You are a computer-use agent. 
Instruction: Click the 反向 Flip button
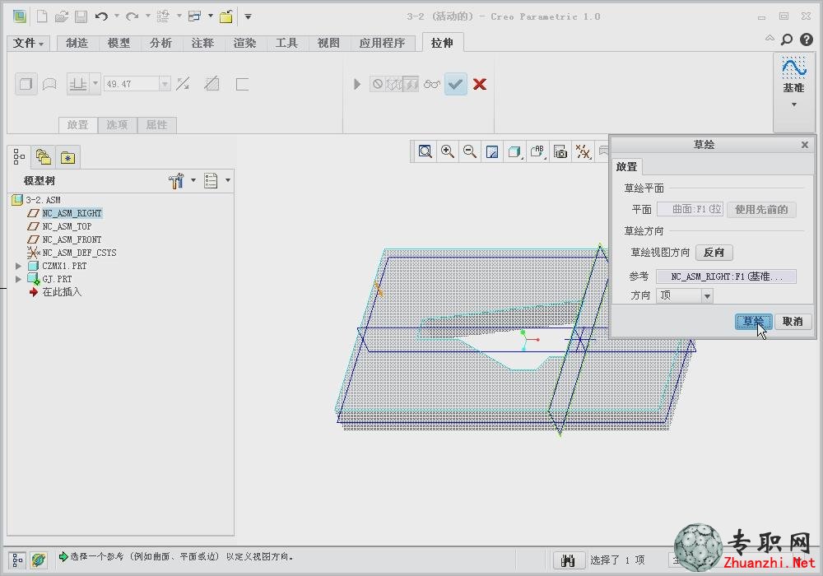click(x=714, y=253)
